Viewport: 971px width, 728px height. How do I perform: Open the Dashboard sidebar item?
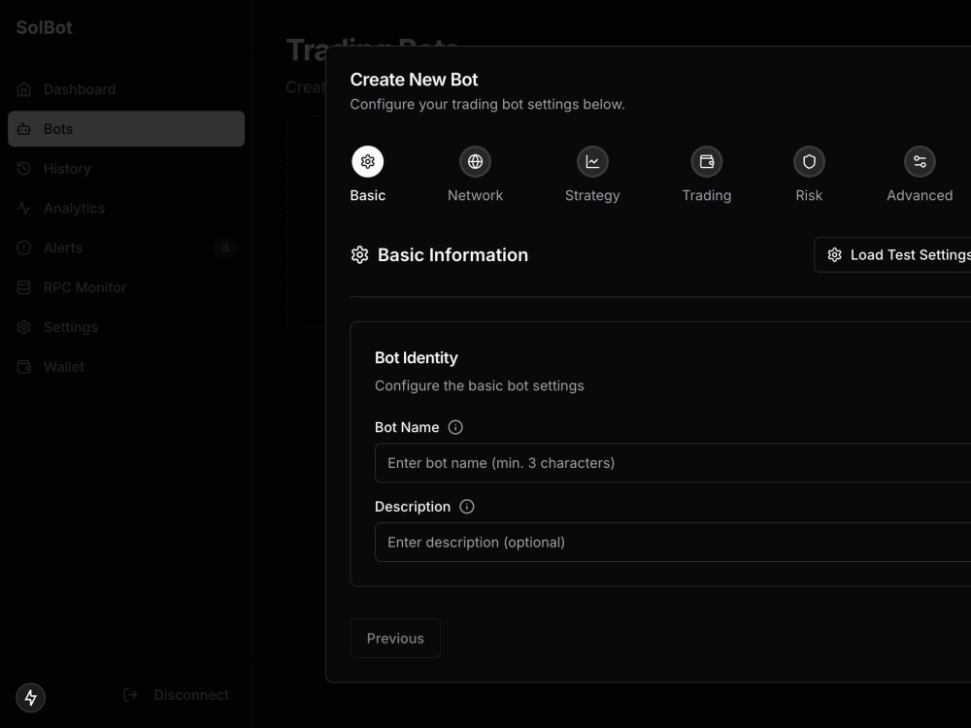click(x=125, y=89)
